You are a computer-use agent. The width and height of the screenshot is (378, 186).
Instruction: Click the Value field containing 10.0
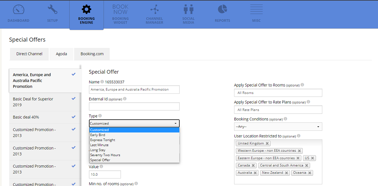click(105, 175)
